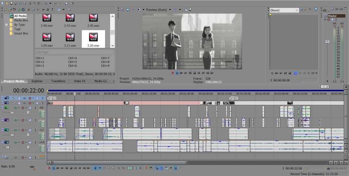The height and width of the screenshot is (176, 349).
Task: Save the project with the floppy disk icon
Action: 12,3
